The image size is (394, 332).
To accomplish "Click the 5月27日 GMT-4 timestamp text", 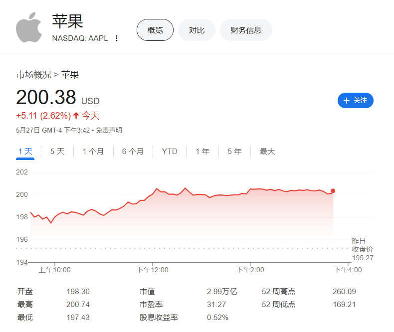I will pos(53,130).
